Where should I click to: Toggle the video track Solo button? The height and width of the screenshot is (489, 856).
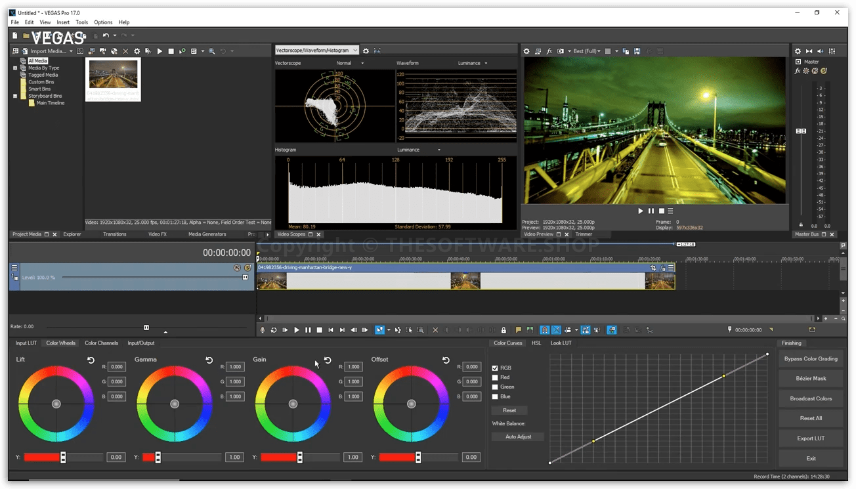[247, 268]
